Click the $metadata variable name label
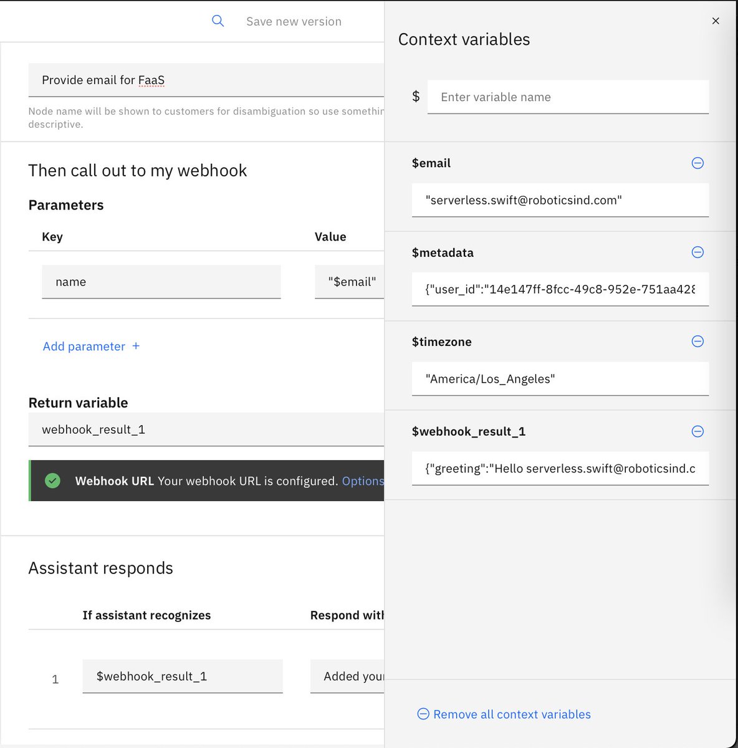 click(443, 252)
